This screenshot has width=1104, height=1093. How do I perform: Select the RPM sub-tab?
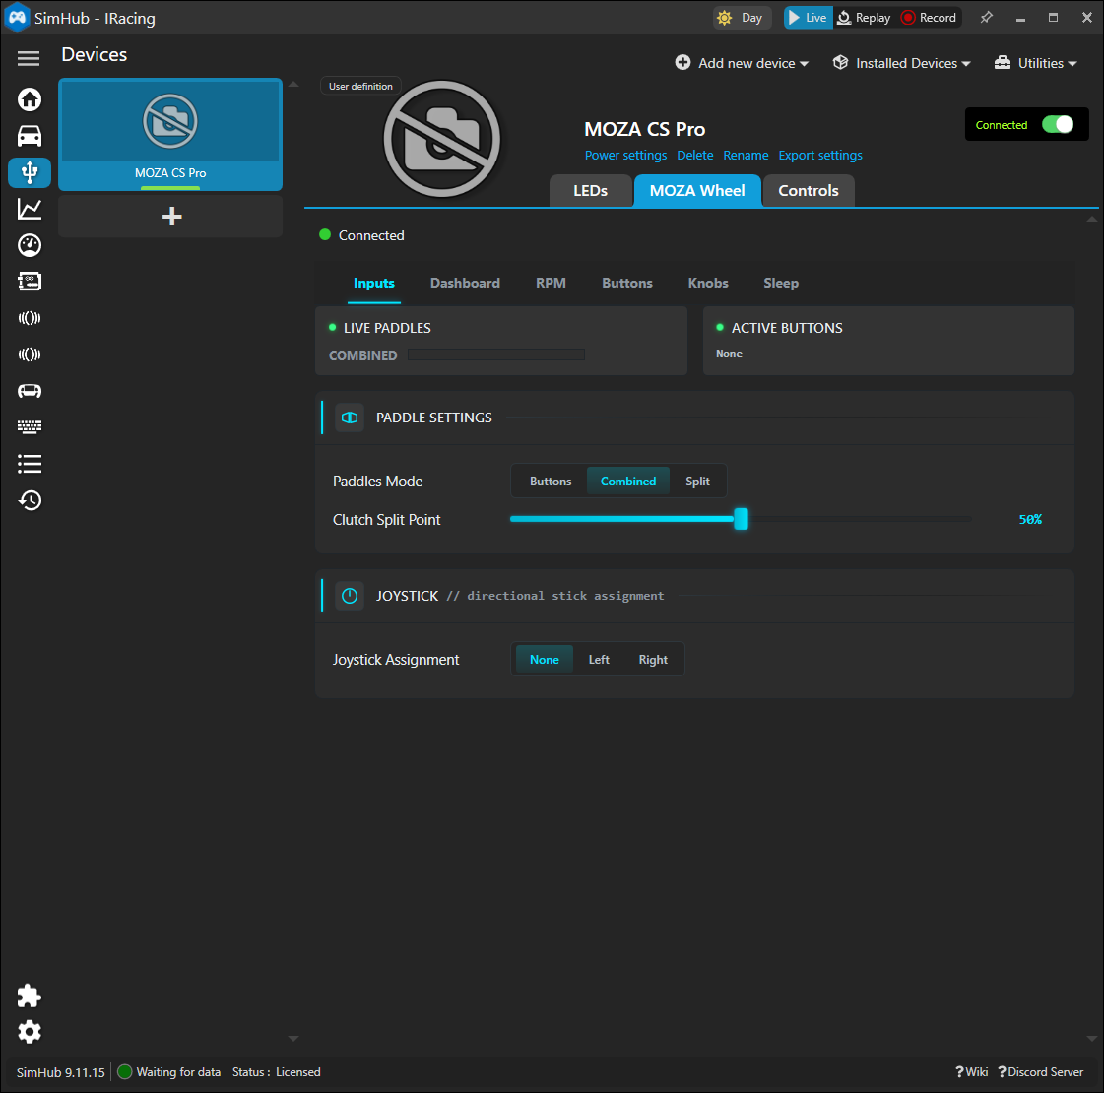[x=551, y=283]
